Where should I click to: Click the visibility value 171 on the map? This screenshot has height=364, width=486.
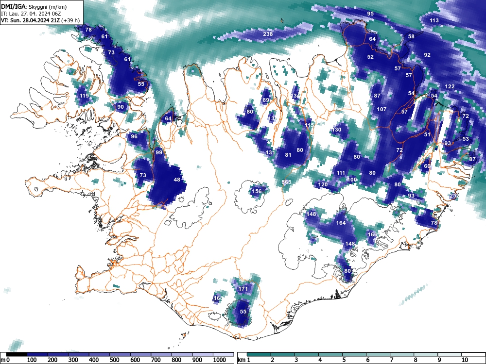243,289
